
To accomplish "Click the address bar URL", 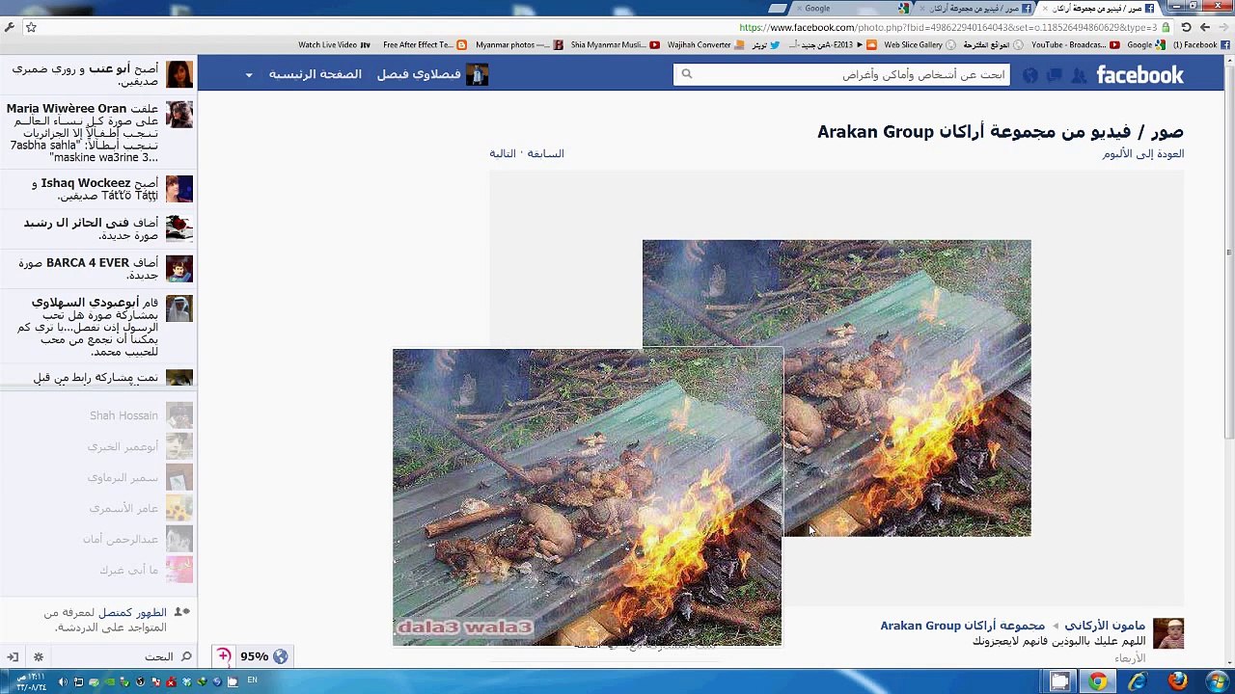I will [947, 28].
